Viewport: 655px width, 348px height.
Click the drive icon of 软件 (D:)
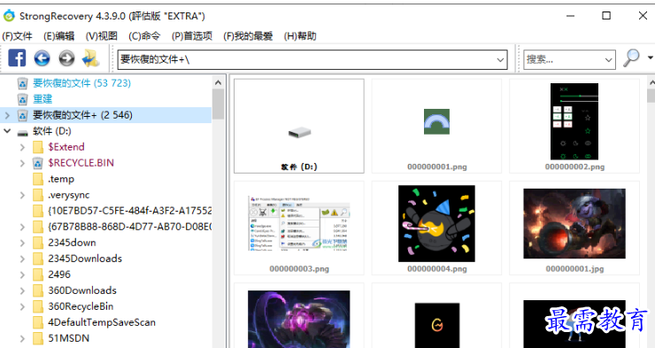[x=22, y=133]
